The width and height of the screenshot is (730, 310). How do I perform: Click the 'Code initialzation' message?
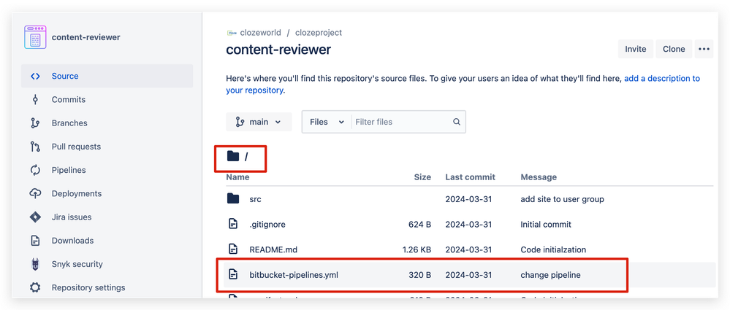(x=553, y=249)
